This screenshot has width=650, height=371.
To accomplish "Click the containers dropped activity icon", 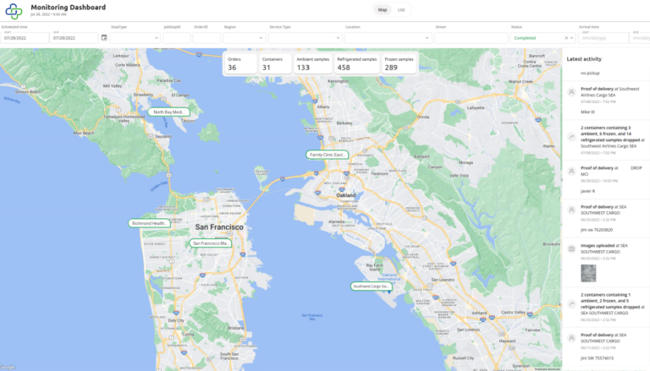I will pos(572,137).
